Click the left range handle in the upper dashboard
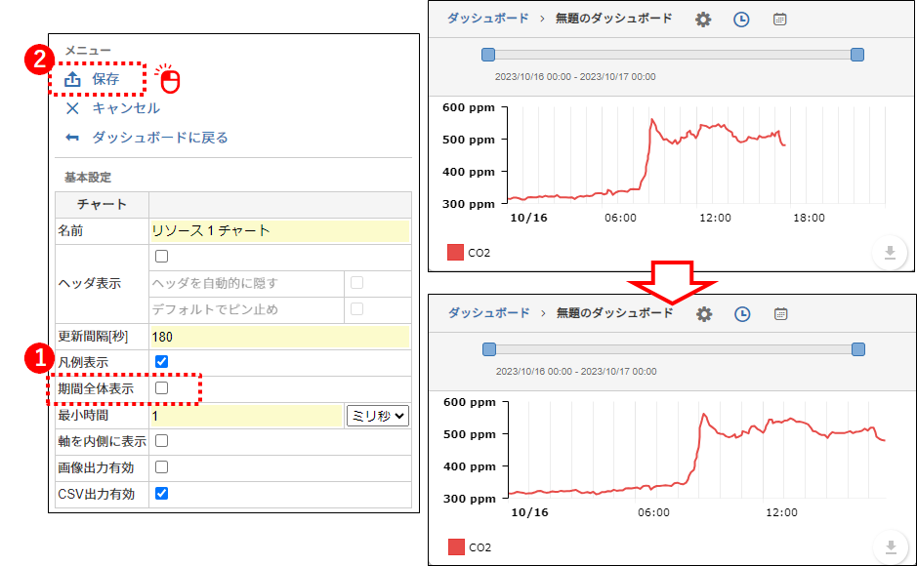This screenshot has height=566, width=917. point(488,55)
